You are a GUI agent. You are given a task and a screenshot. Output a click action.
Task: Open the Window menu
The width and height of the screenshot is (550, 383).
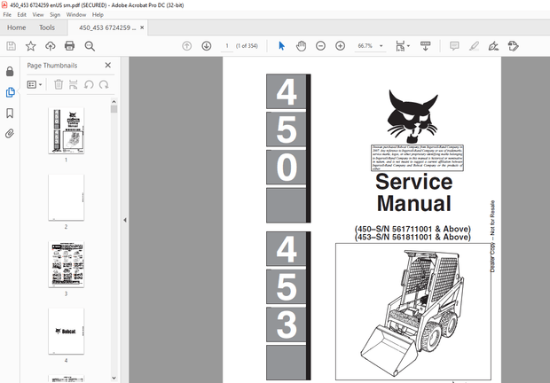coord(76,15)
